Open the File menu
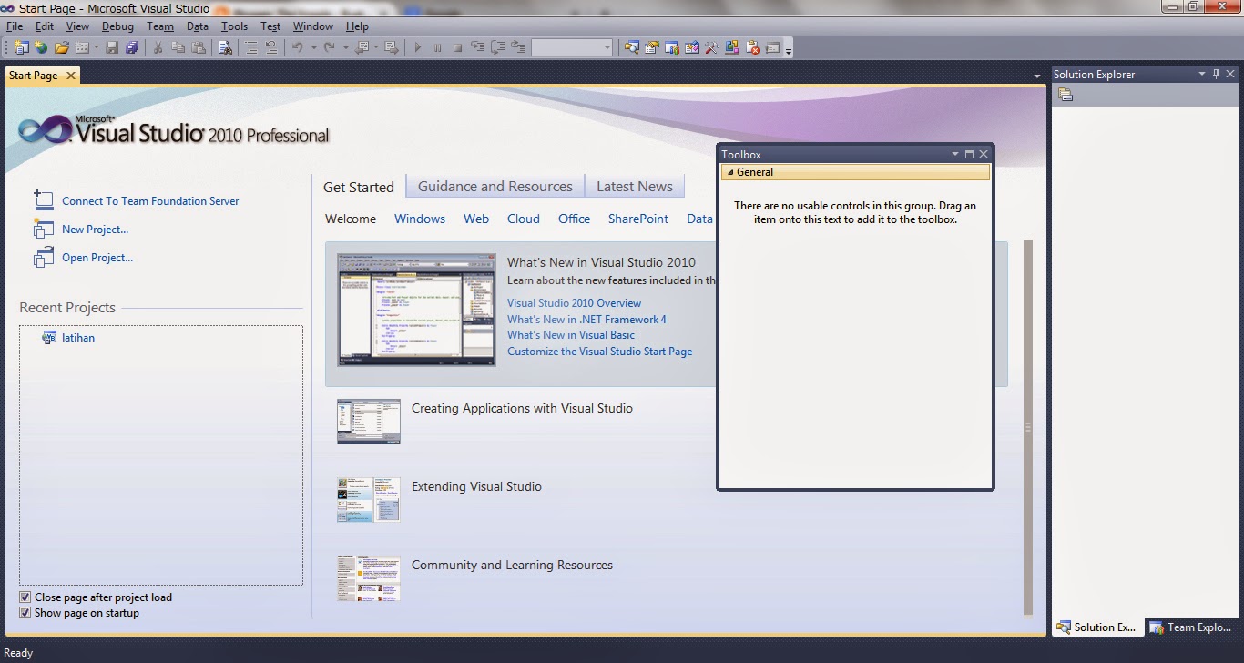 click(14, 26)
